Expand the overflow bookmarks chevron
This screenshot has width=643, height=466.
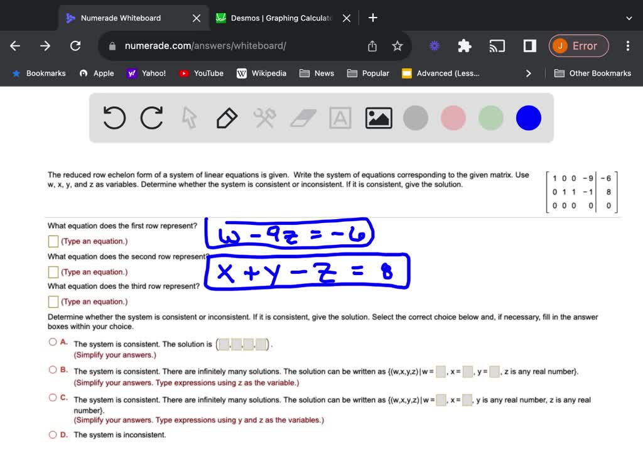click(x=528, y=73)
